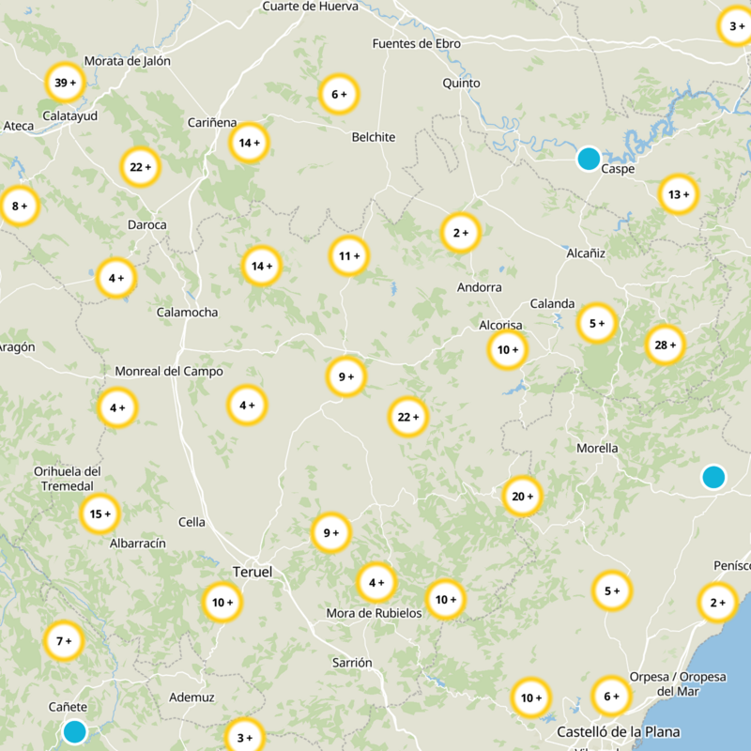Image resolution: width=751 pixels, height=751 pixels.
Task: Click the Morella town label
Action: [x=597, y=449]
